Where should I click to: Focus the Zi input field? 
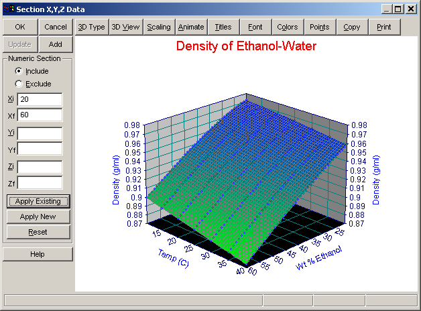tap(40, 167)
